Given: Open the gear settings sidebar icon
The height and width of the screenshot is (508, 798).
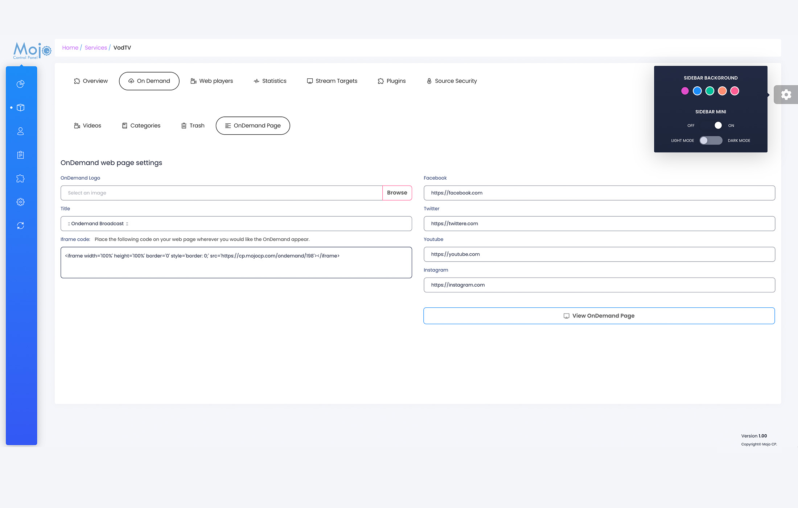Looking at the screenshot, I should pos(21,202).
